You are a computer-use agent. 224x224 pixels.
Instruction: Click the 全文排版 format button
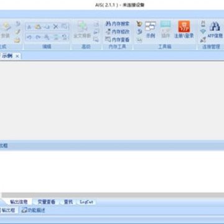tap(82, 30)
